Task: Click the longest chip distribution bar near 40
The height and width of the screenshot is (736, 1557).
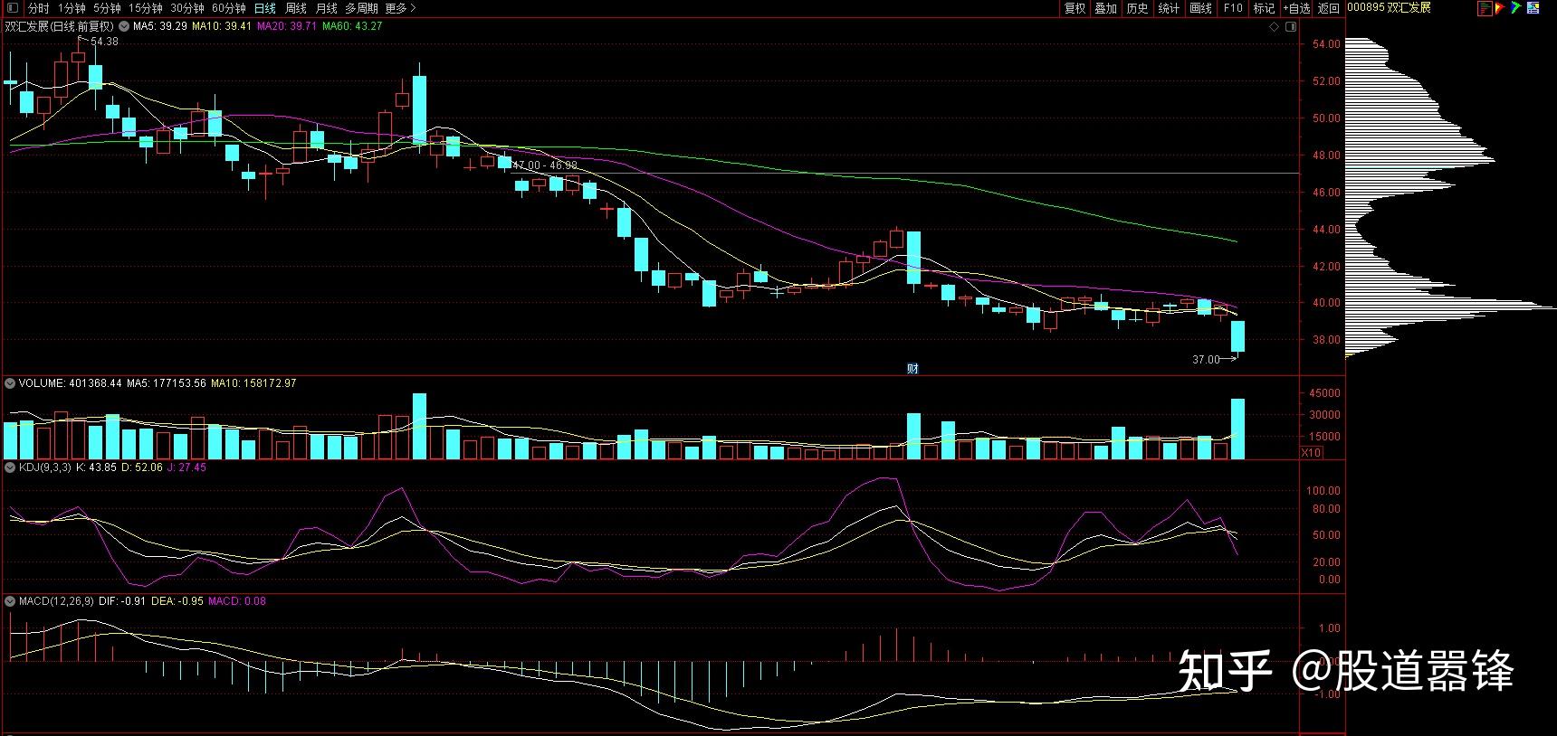Action: (1451, 308)
